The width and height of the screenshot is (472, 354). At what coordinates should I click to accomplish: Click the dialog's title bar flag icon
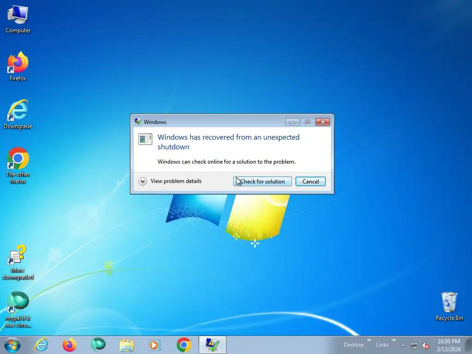[x=138, y=122]
